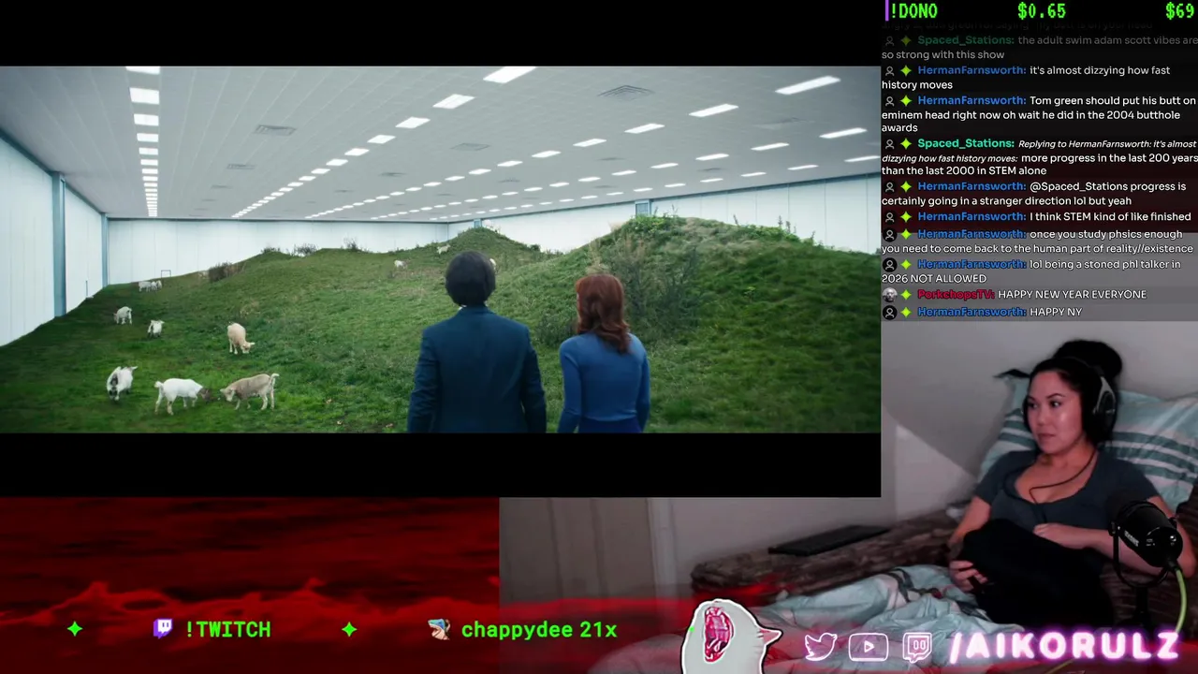Viewport: 1198px width, 674px height.
Task: Click the user badge beside the '@Spaced_Stations progress' message
Action: click(889, 187)
